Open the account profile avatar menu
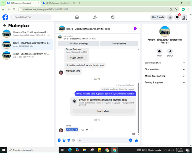 click(x=184, y=17)
